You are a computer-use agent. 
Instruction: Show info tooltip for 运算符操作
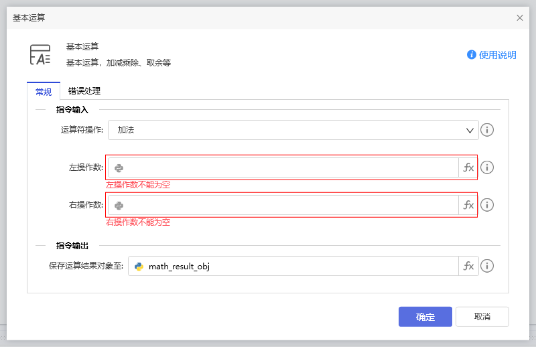coord(487,130)
